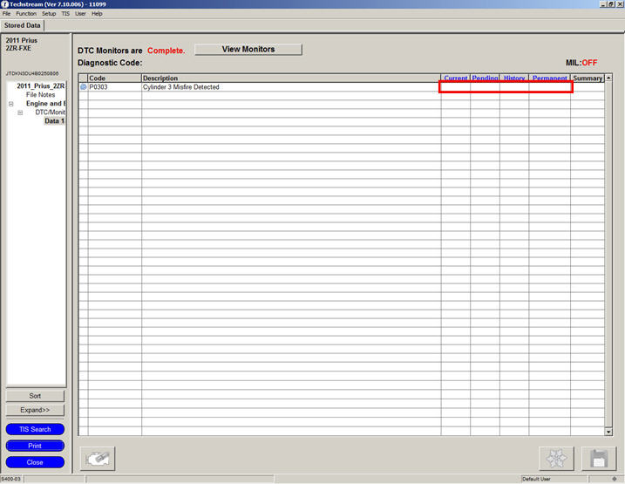Select File Notes in the tree
The width and height of the screenshot is (625, 484).
click(40, 95)
